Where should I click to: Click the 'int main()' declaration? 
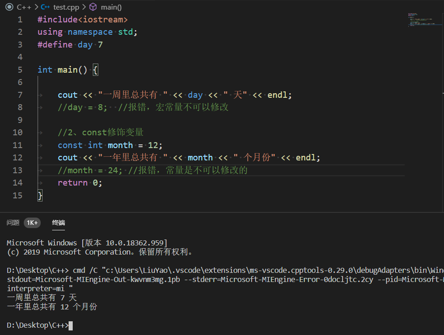point(63,69)
